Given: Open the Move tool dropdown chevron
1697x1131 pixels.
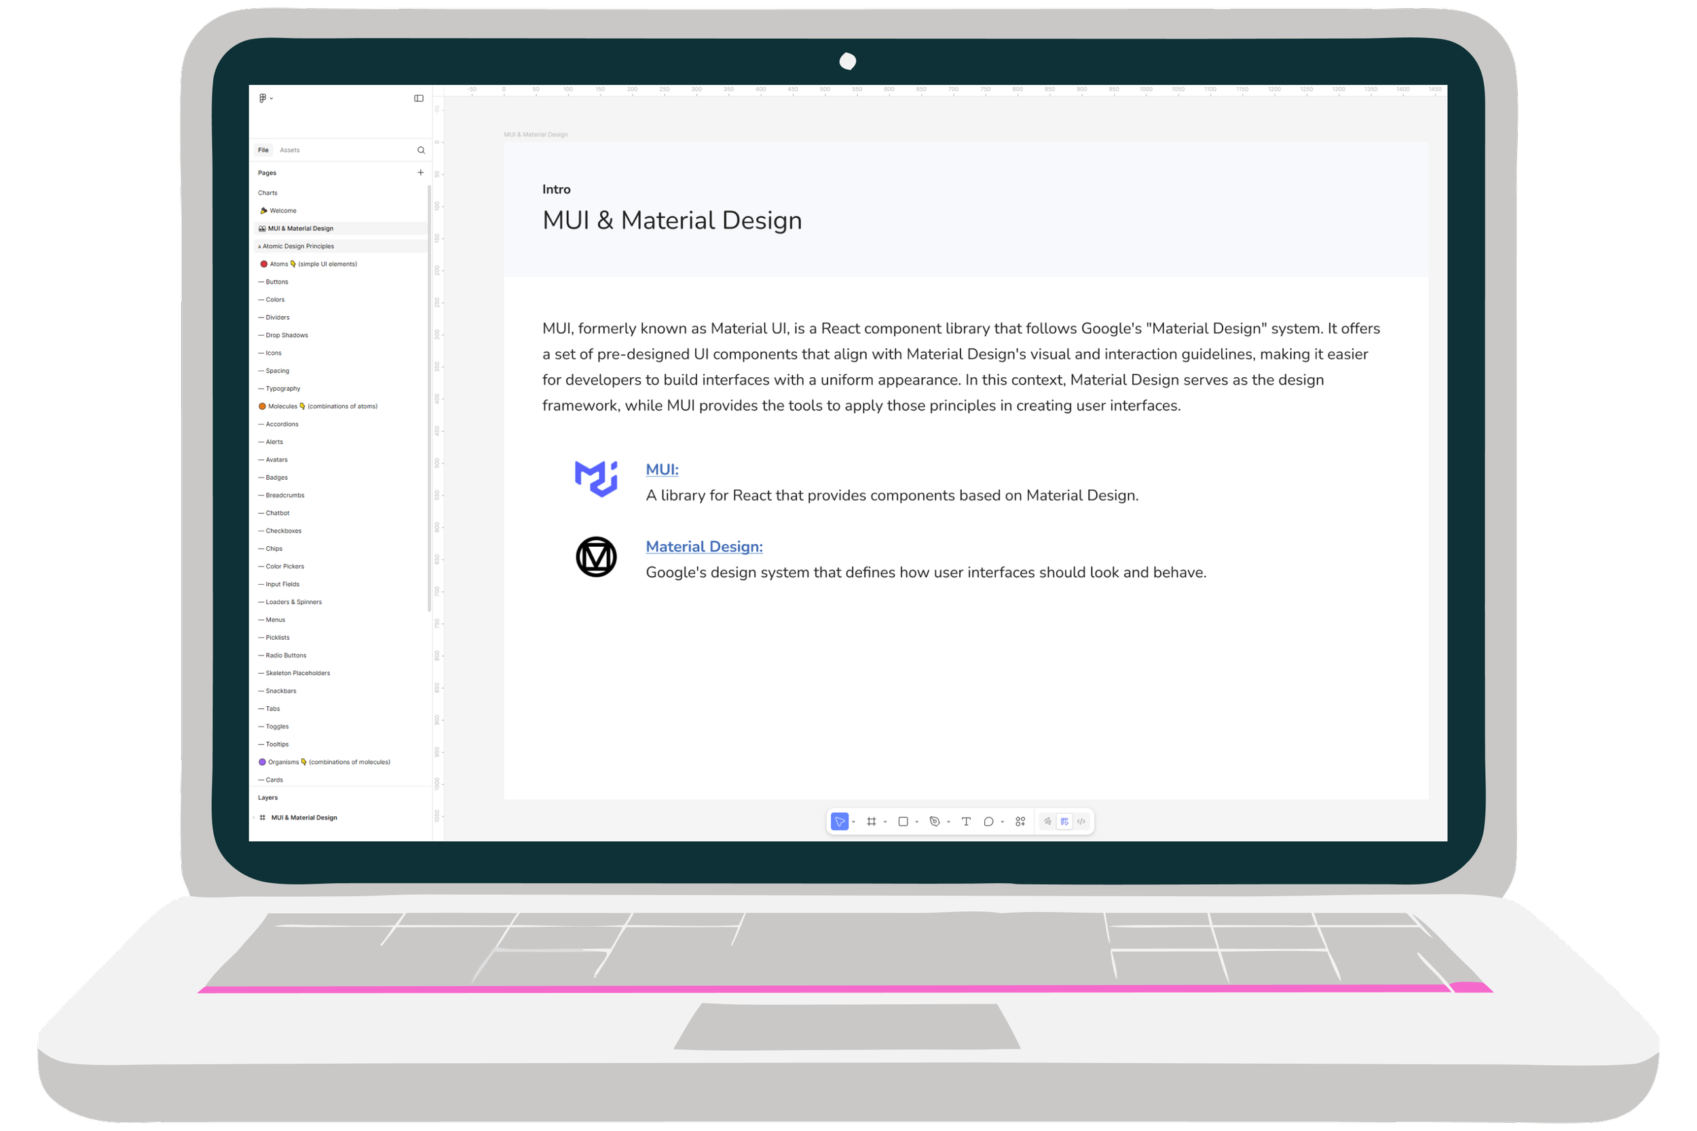Looking at the screenshot, I should (x=855, y=821).
